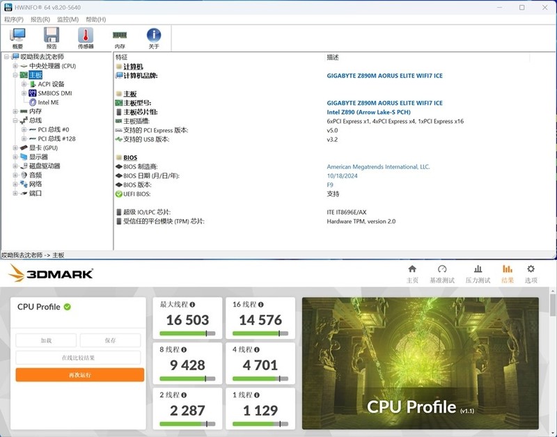Expand the 显卡 (GPU) tree node
The image size is (557, 437).
[15, 148]
